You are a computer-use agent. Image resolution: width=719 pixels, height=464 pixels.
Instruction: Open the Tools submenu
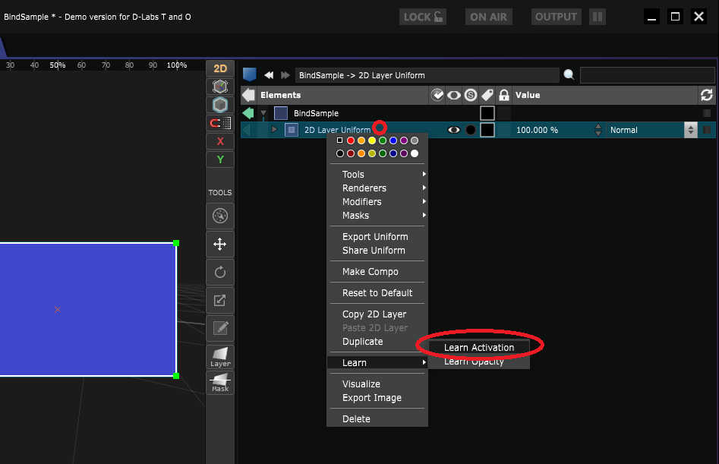[x=379, y=174]
